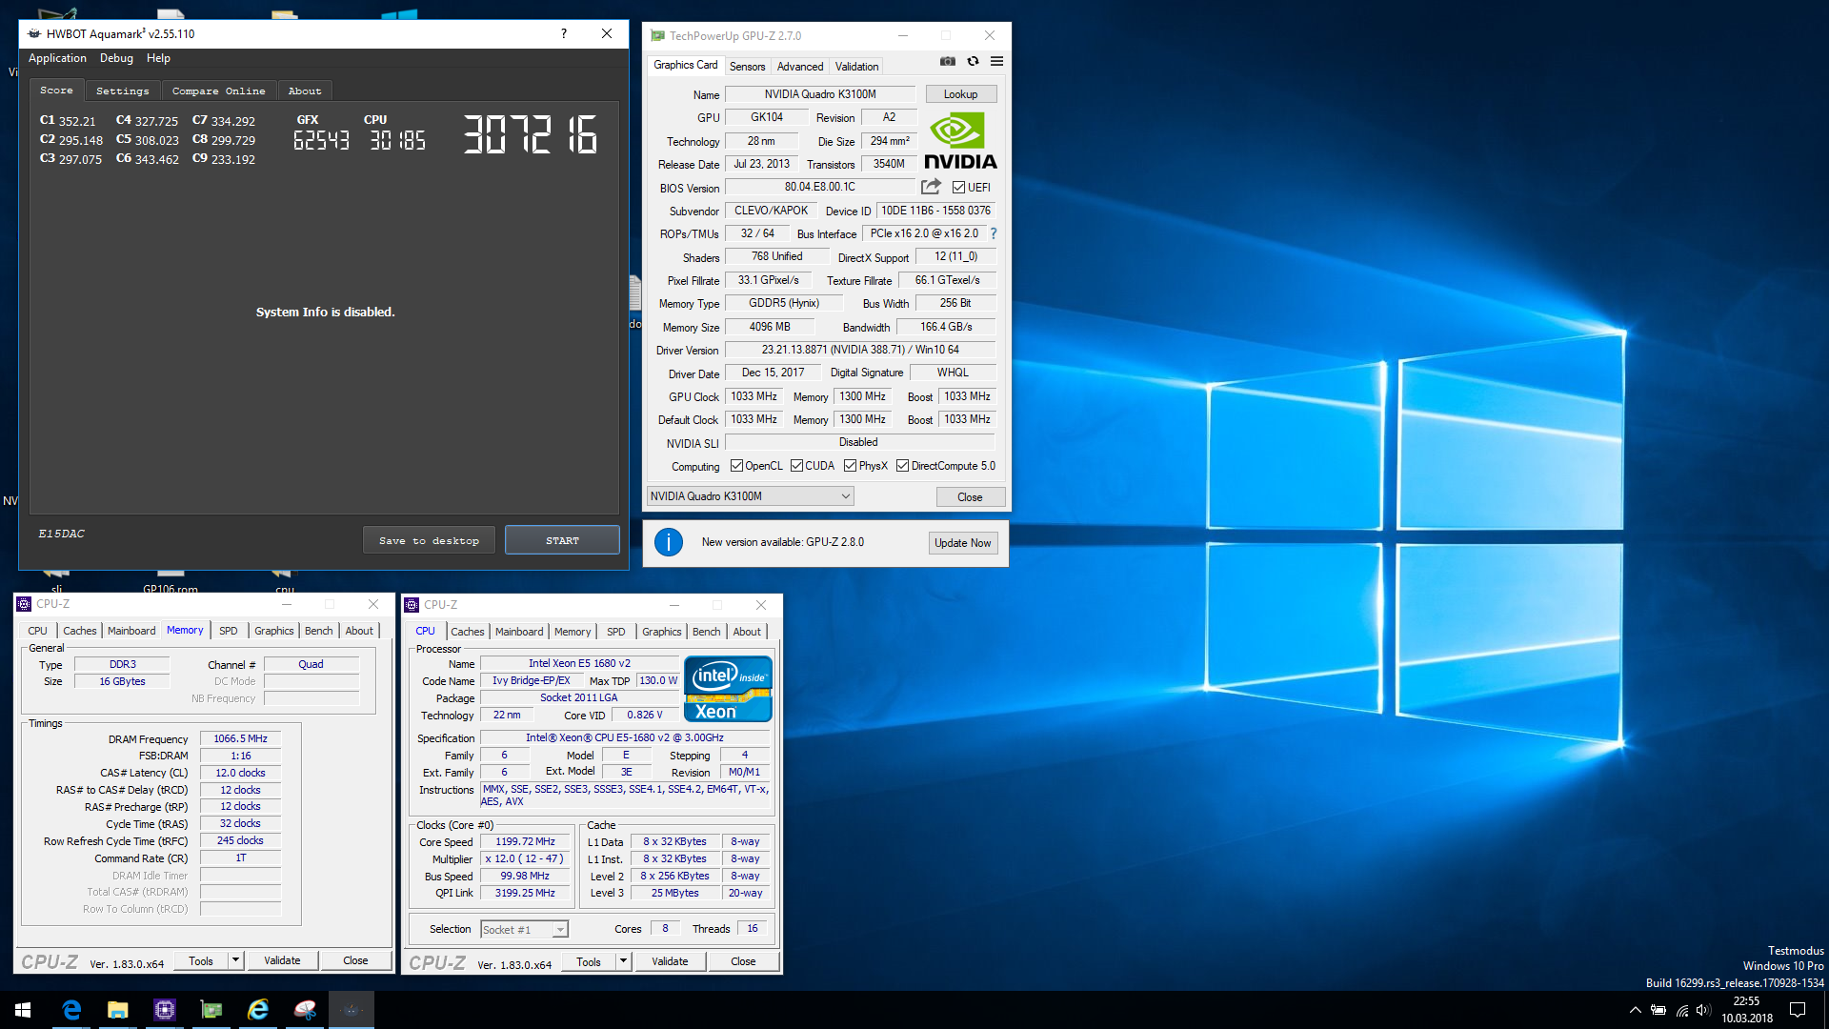Click the DRAM Frequency value 1066.5 MHz

pyautogui.click(x=241, y=738)
